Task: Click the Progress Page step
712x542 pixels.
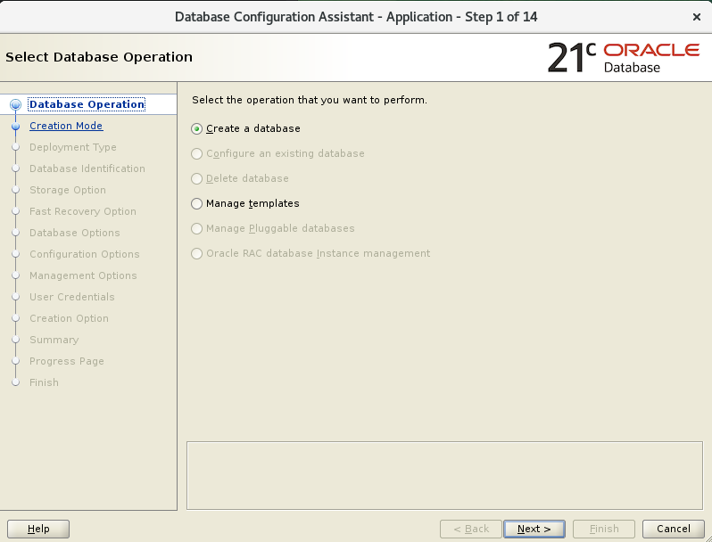Action: (67, 360)
